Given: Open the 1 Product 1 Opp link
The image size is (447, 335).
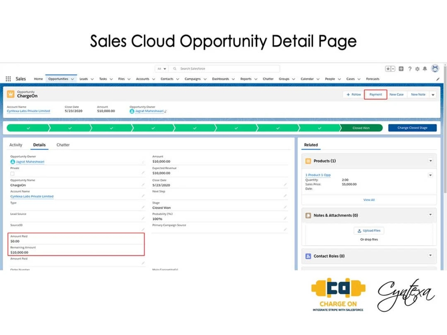Looking at the screenshot, I should coord(318,175).
